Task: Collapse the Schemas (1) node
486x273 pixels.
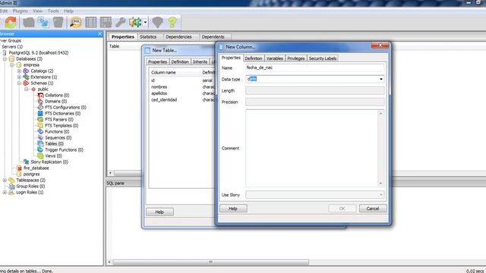Action: point(19,83)
